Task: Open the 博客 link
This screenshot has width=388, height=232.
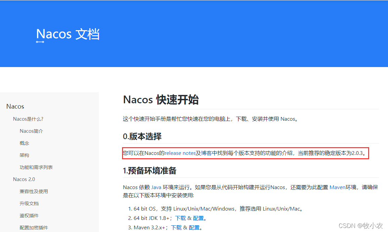Action: [x=206, y=153]
